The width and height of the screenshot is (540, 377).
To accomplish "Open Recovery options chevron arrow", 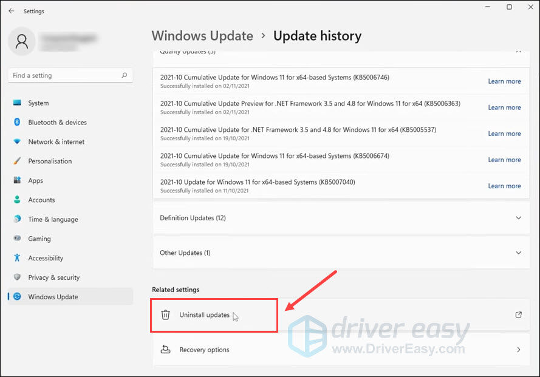I will (519, 350).
